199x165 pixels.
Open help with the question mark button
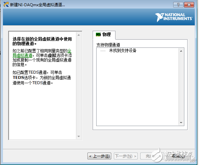coord(178,5)
